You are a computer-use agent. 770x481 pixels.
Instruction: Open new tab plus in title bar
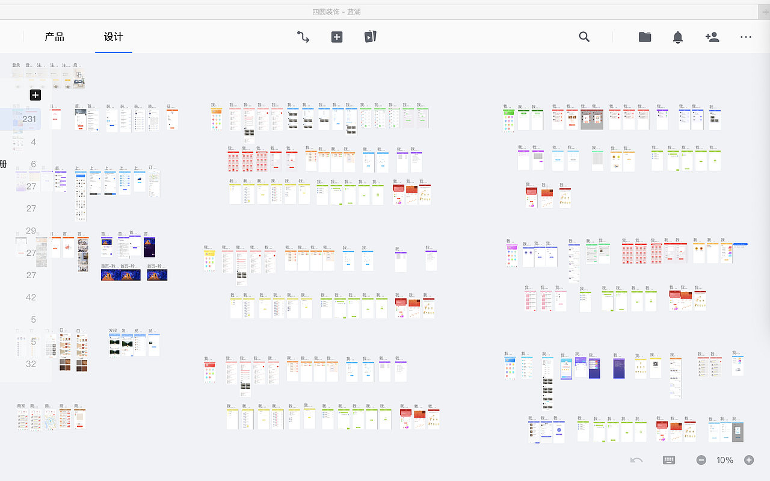click(764, 12)
